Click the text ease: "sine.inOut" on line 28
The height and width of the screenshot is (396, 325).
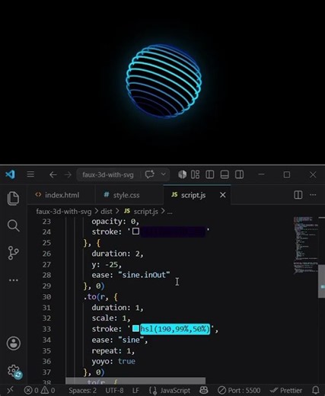[x=131, y=275]
